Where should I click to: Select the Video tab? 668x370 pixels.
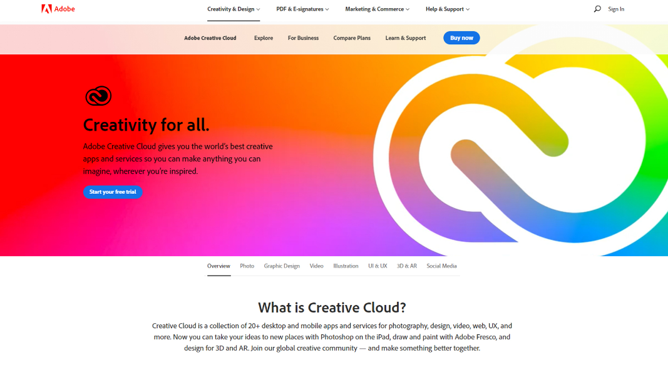(x=316, y=266)
